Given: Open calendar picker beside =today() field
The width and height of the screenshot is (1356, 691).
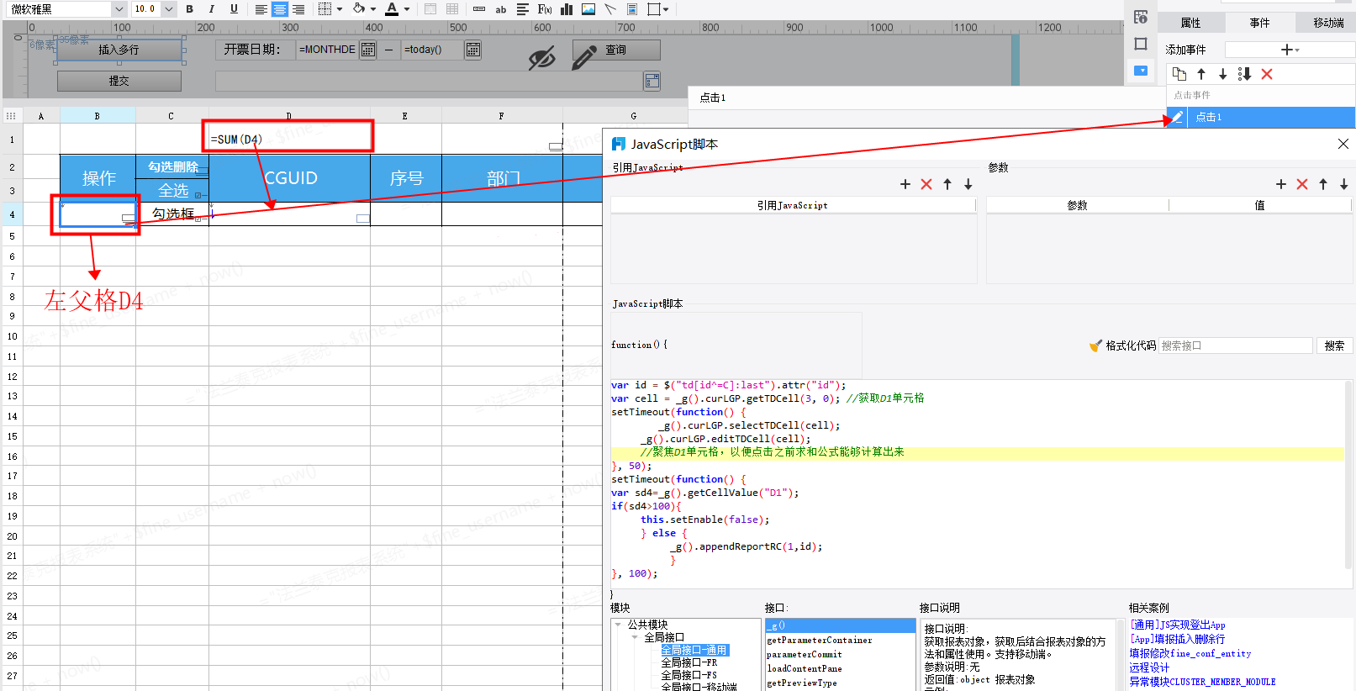Looking at the screenshot, I should [473, 50].
